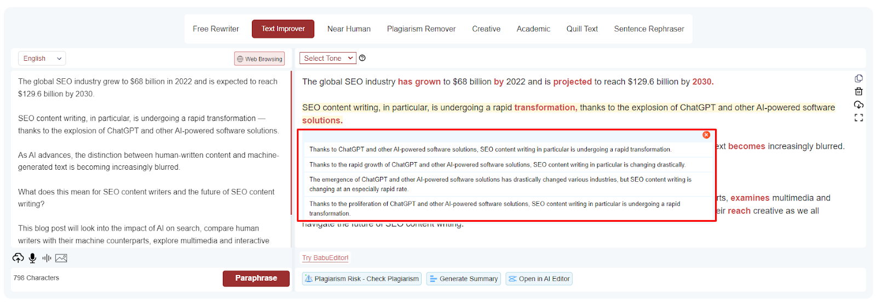Expand the Select Tone dropdown
The image size is (876, 305).
[328, 58]
